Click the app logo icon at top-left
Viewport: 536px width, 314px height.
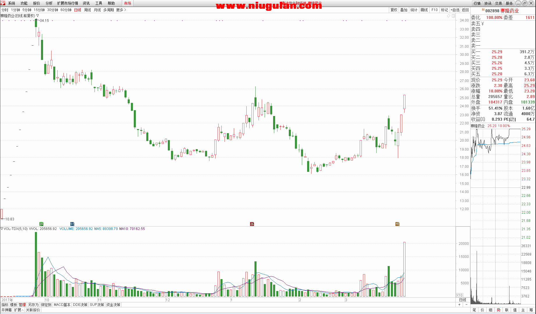(x=3, y=3)
